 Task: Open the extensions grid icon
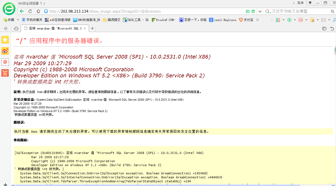278,20
